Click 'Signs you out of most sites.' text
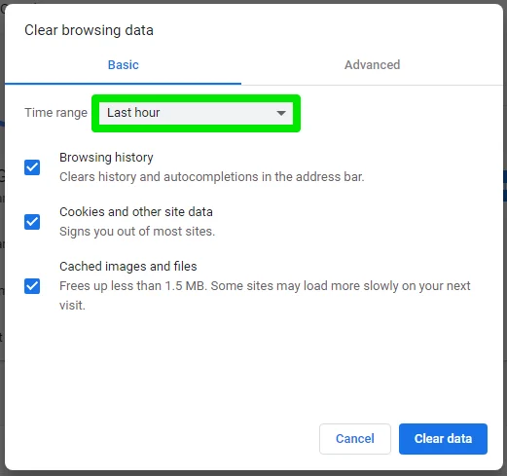 pyautogui.click(x=137, y=232)
